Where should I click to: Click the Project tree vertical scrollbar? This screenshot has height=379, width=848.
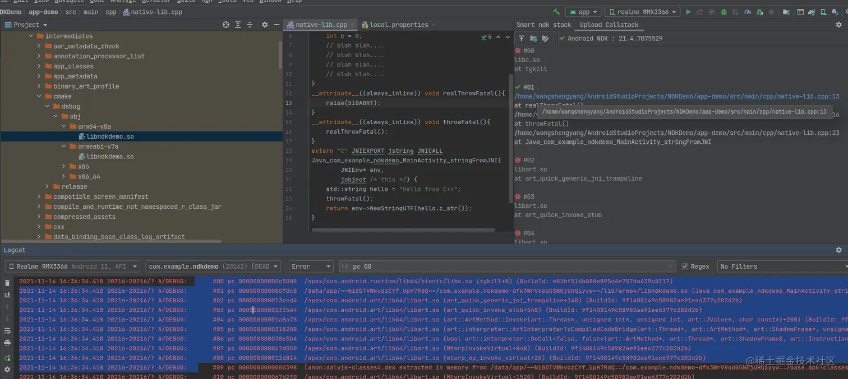click(280, 55)
